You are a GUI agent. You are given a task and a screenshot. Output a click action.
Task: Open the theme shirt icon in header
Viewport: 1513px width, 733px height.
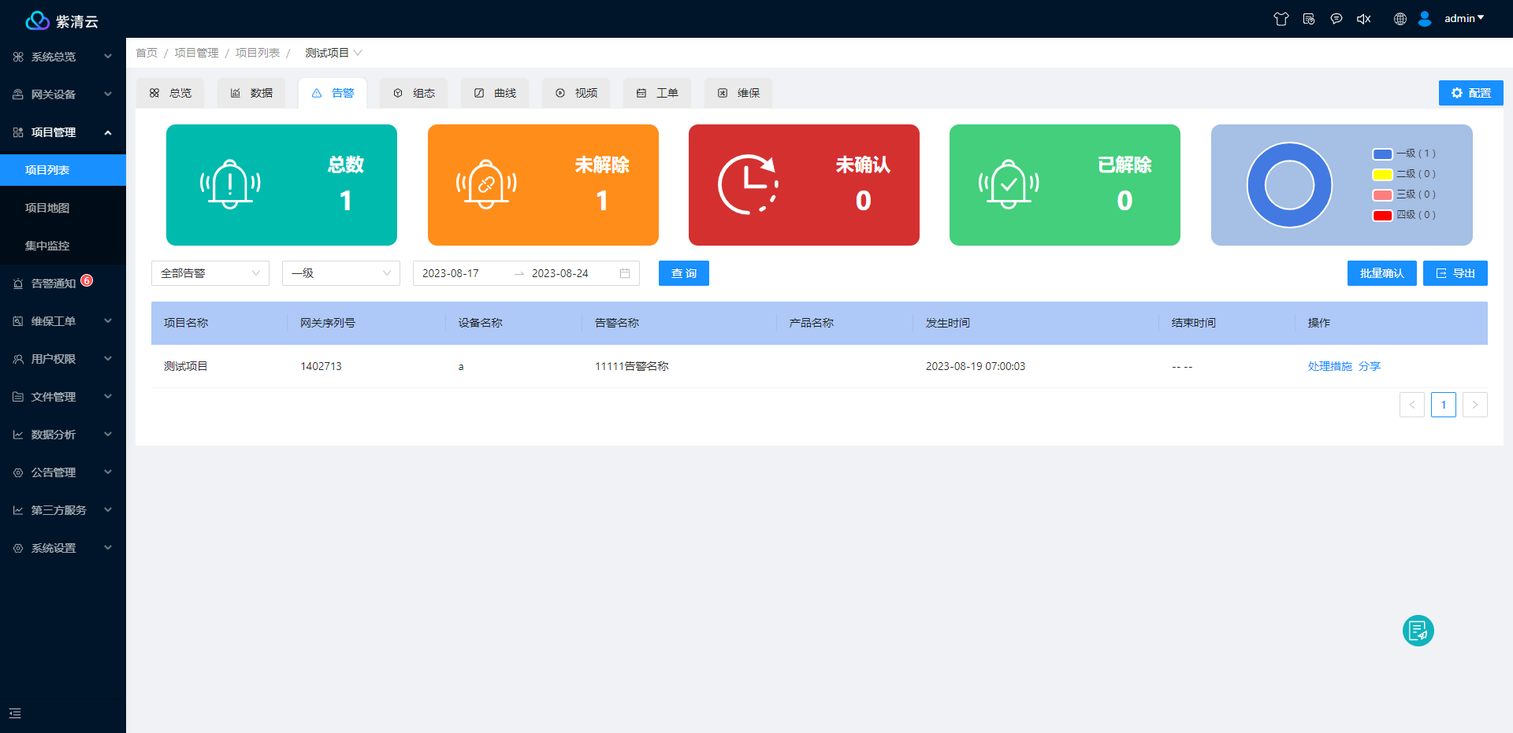[1281, 19]
